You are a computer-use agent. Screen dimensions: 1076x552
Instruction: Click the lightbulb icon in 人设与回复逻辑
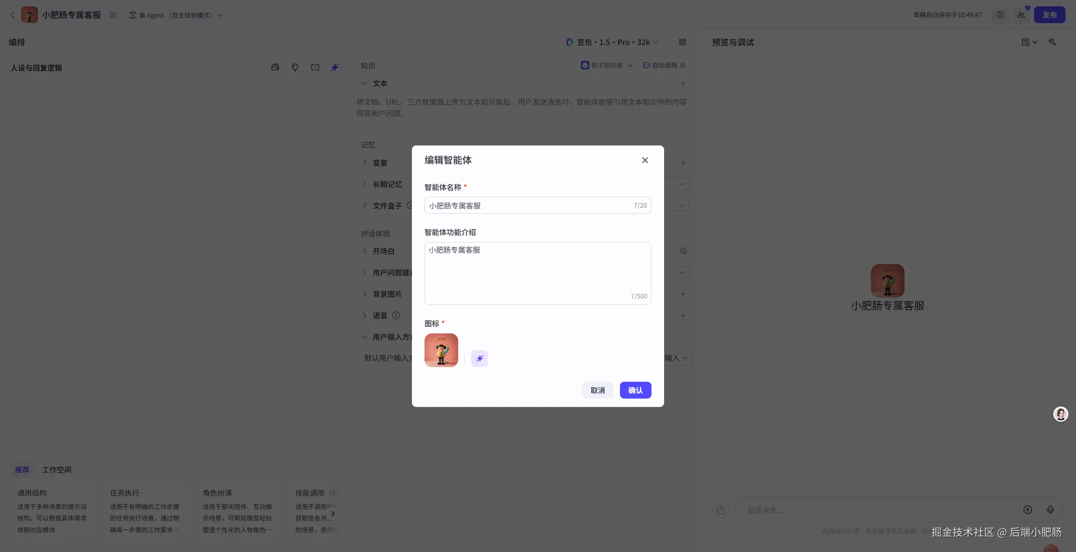295,67
